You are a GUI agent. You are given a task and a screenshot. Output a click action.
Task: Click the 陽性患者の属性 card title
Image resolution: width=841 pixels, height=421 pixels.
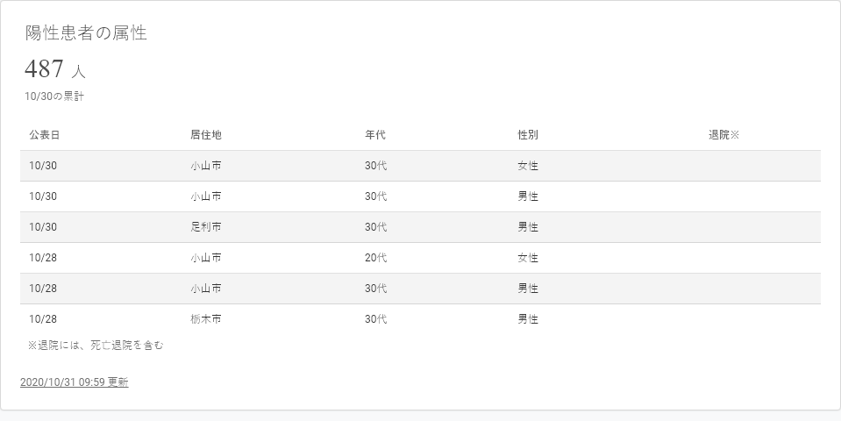pos(86,33)
